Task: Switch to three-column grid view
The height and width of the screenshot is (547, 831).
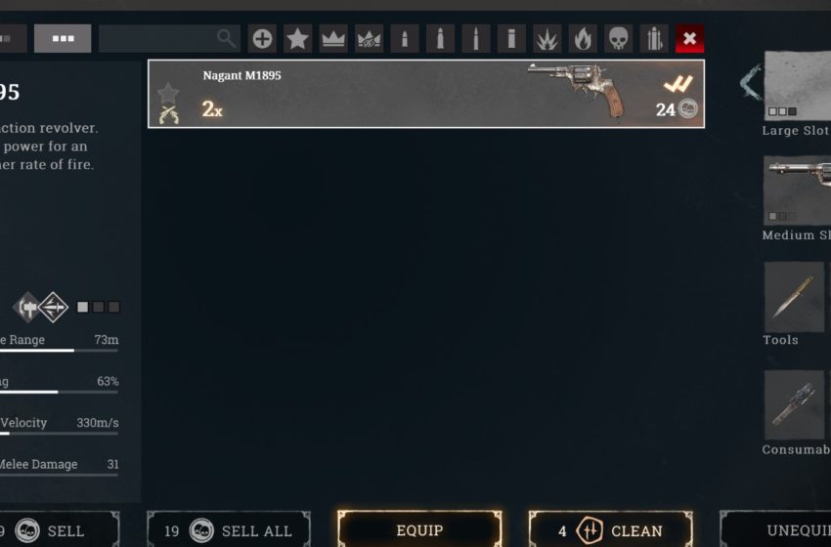Action: click(x=63, y=39)
